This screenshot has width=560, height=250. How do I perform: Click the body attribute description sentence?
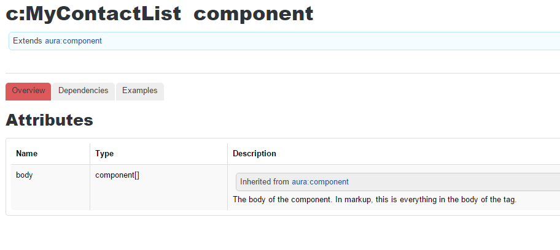point(375,200)
